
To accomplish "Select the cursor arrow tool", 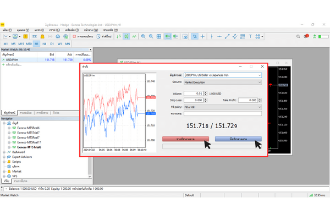I will [x=194, y=36].
